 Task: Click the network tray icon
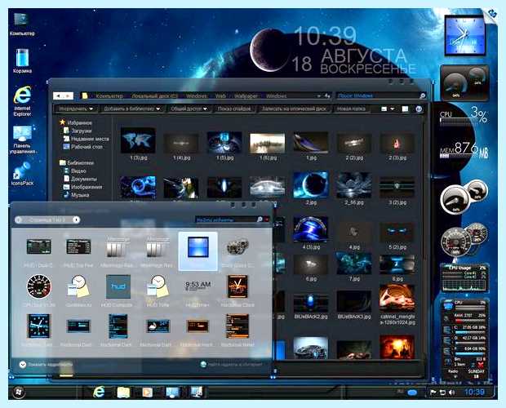[x=442, y=392]
